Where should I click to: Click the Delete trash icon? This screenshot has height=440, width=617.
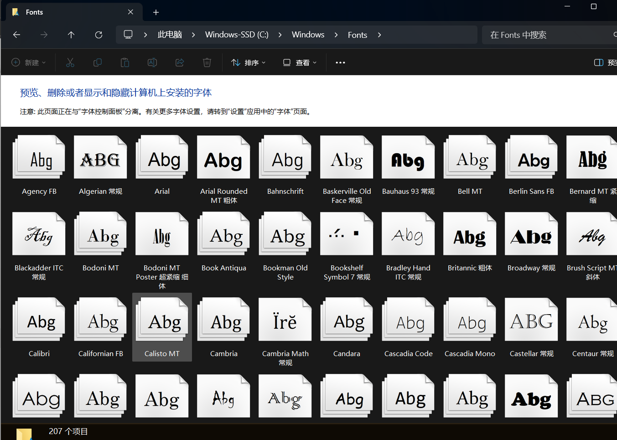[207, 62]
